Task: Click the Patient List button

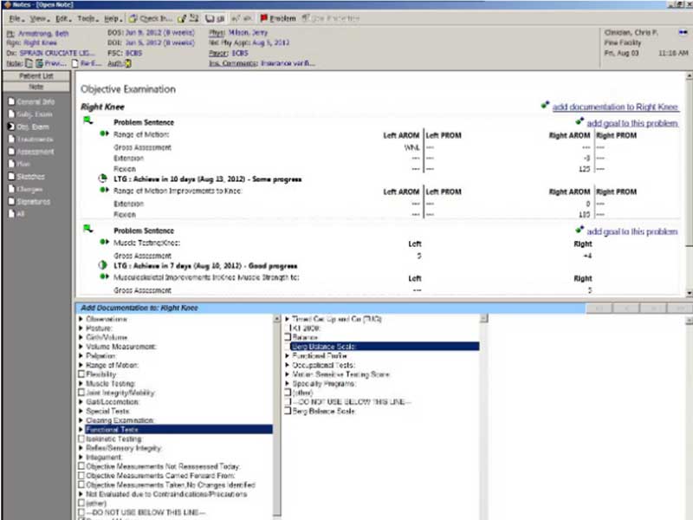Action: tap(36, 76)
